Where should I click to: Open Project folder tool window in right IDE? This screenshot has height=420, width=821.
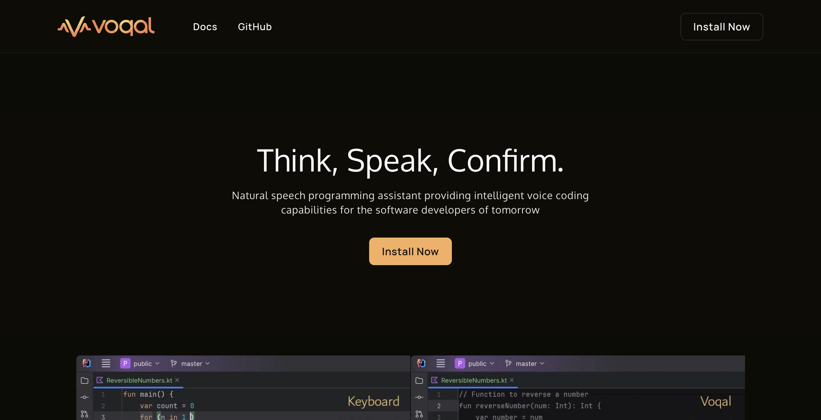tap(419, 381)
